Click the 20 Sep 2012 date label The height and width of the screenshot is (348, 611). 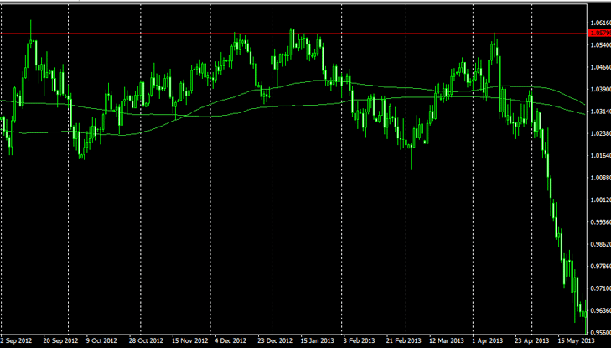point(59,341)
